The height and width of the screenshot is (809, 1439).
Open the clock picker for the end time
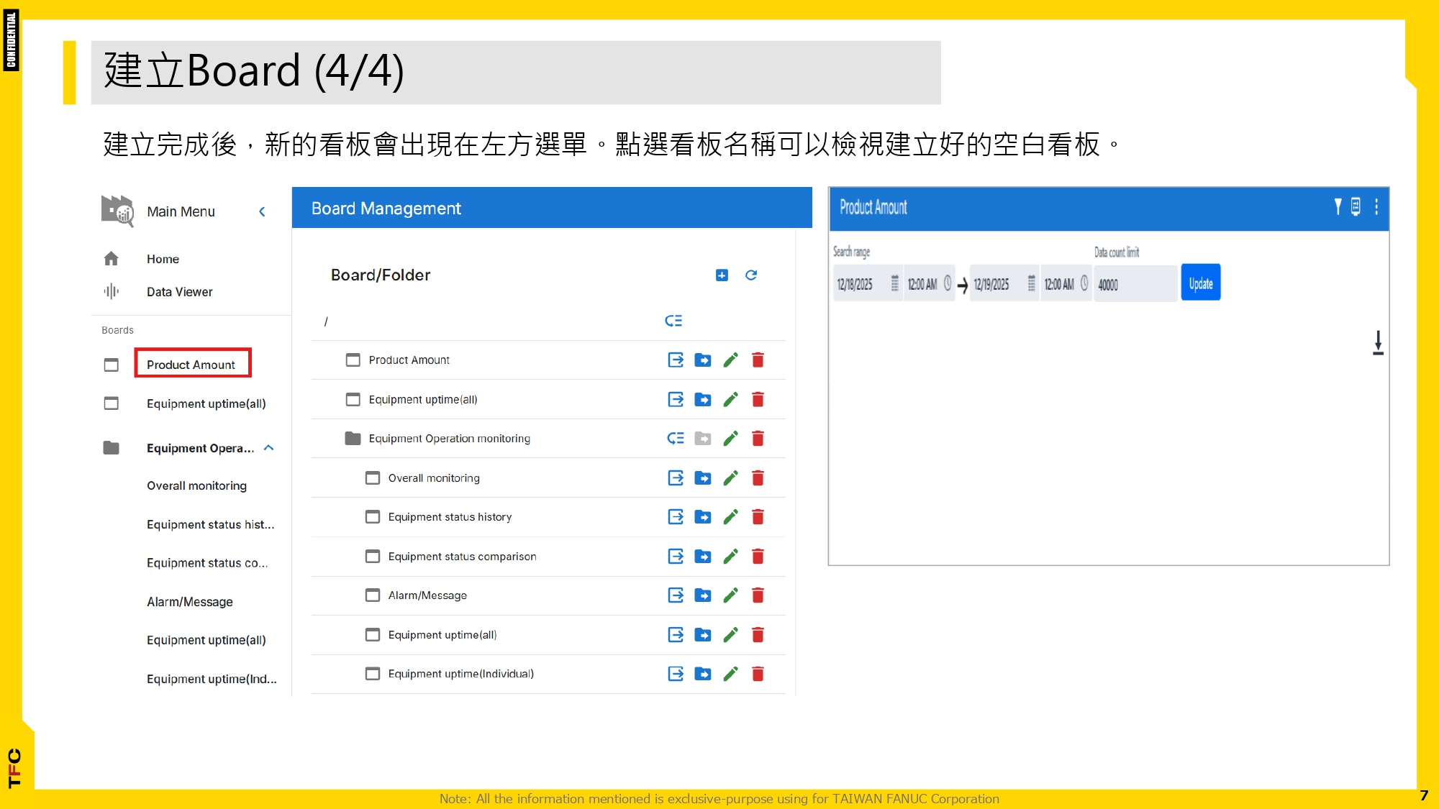[1085, 283]
